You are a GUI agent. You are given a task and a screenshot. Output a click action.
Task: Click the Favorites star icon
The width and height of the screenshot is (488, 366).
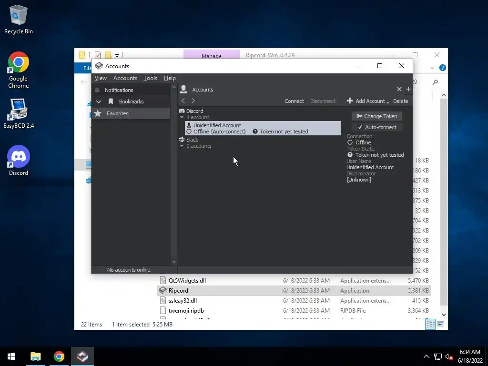(x=98, y=113)
